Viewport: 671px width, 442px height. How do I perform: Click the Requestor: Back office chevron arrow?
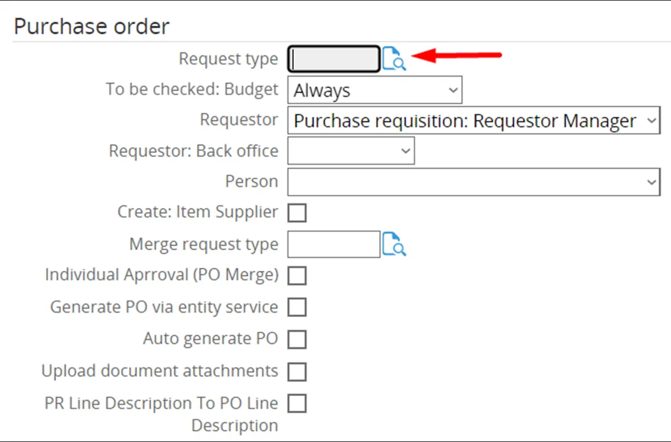[x=406, y=151]
